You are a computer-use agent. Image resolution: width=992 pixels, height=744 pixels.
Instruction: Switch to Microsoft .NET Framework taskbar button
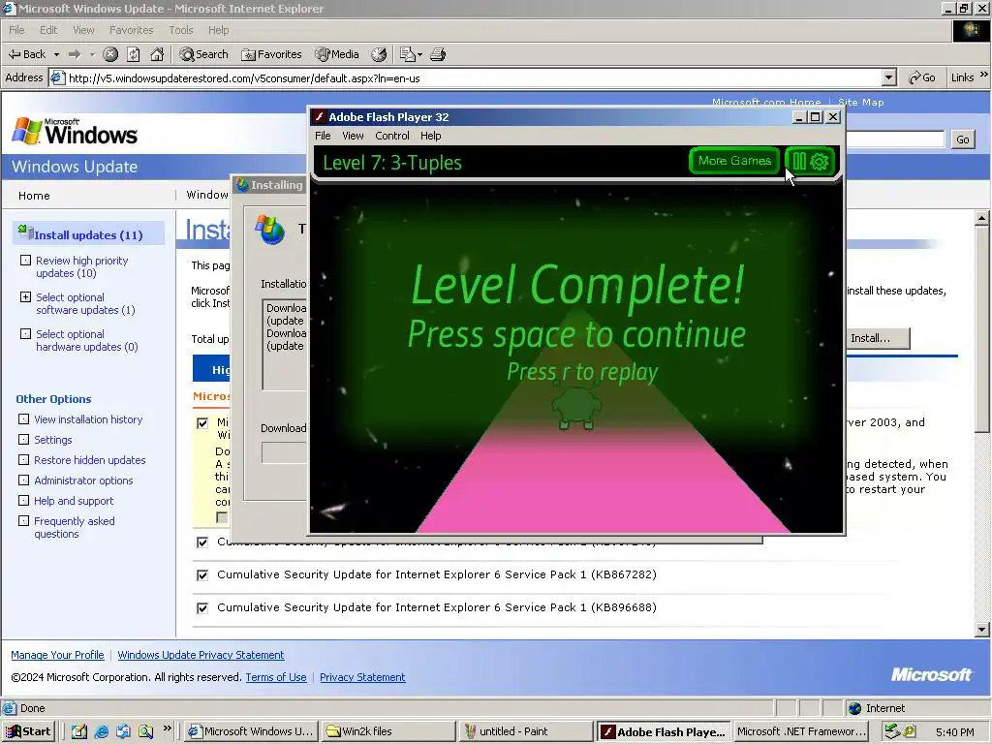(801, 731)
